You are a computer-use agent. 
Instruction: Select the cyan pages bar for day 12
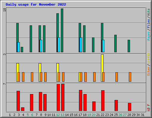click(x=59, y=45)
